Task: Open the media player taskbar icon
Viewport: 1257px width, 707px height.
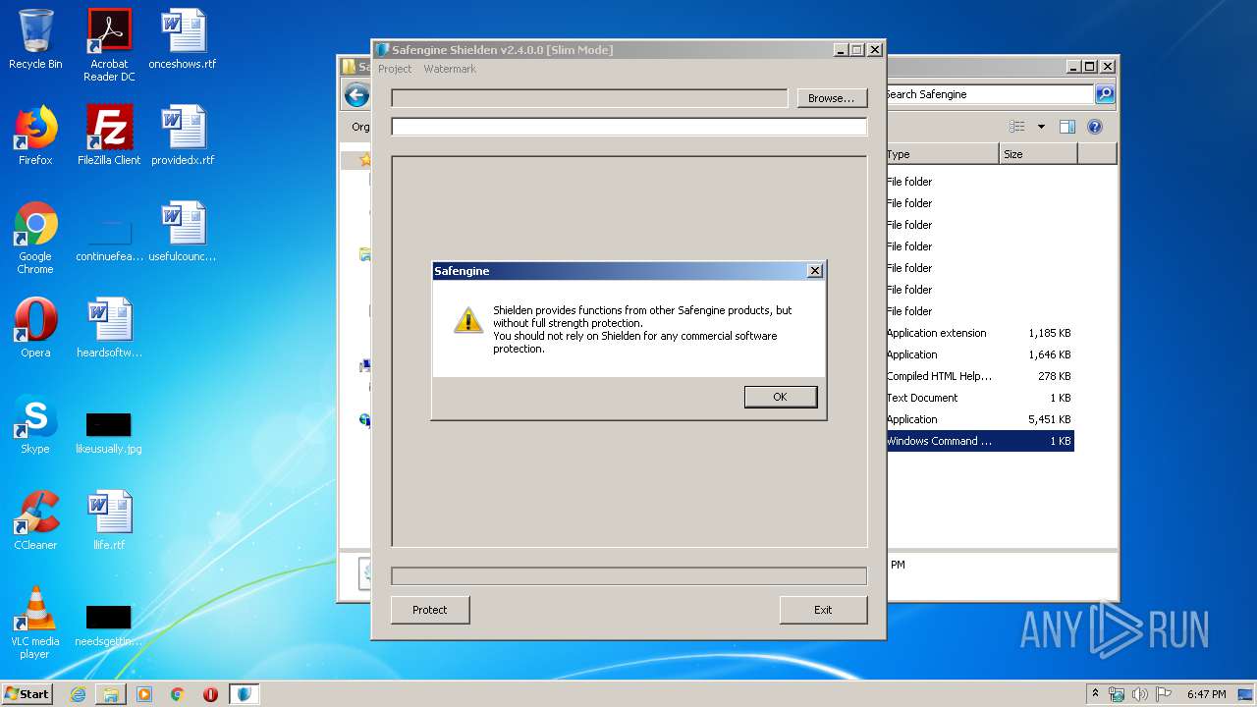Action: (x=144, y=693)
